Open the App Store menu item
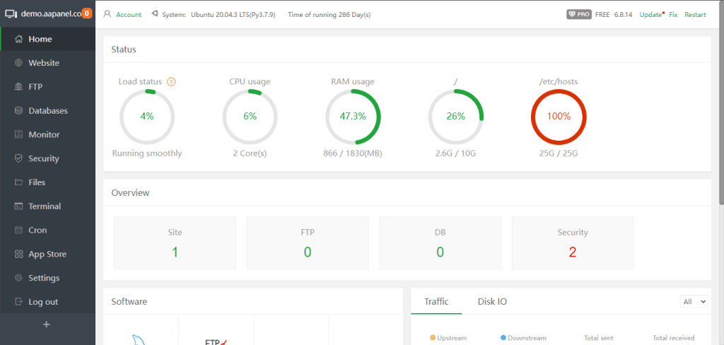The height and width of the screenshot is (345, 724). pyautogui.click(x=48, y=254)
